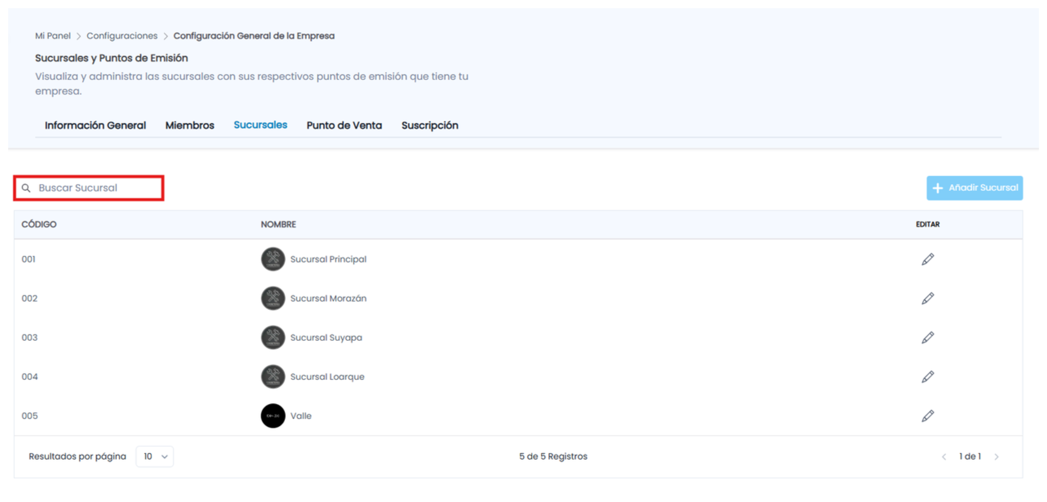Open Punto de Venta tab

[344, 125]
